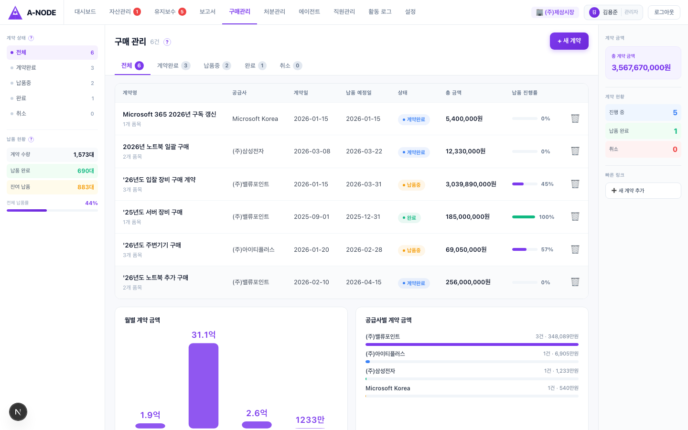The height and width of the screenshot is (430, 688).
Task: Click the A-NODE logo icon
Action: tap(15, 12)
